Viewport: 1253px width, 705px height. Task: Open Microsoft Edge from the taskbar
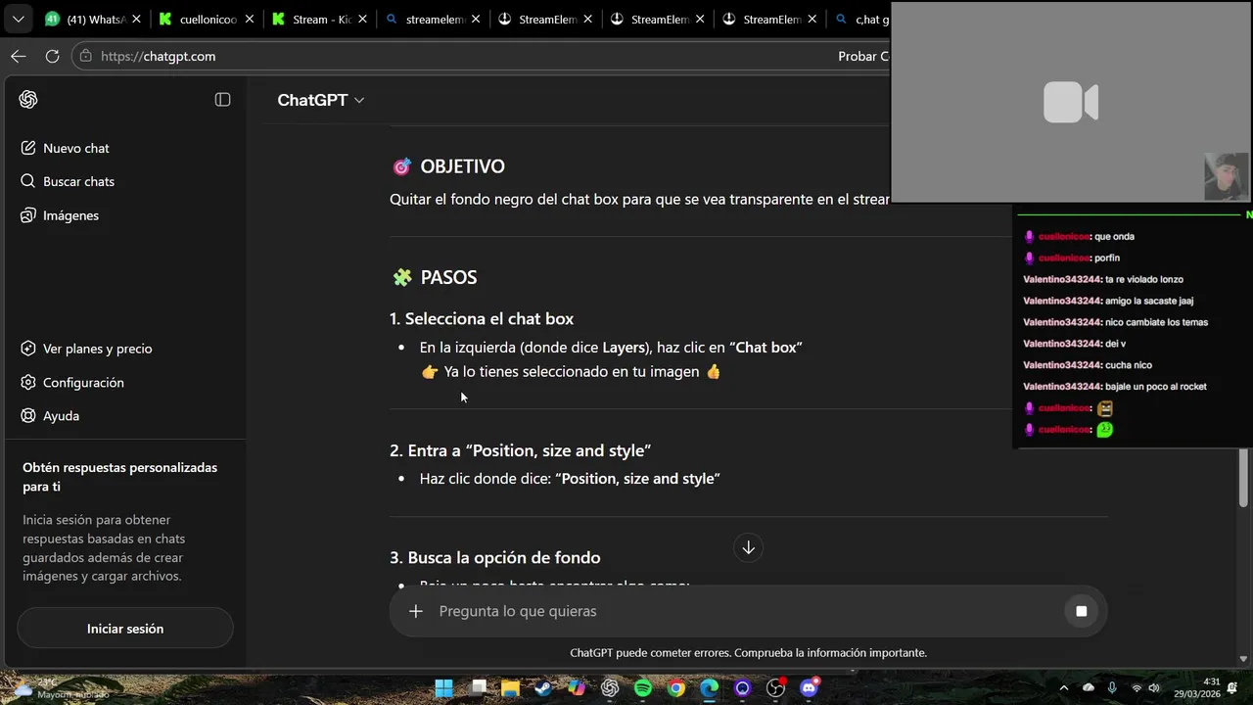[710, 688]
